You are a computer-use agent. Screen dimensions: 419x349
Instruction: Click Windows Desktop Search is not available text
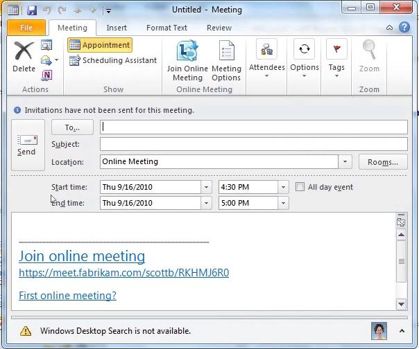point(115,331)
